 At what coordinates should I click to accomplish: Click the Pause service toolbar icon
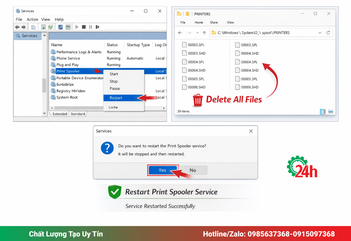click(91, 27)
